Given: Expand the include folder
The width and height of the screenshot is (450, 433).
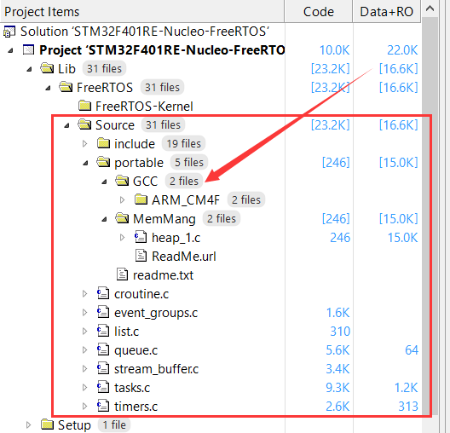Looking at the screenshot, I should pyautogui.click(x=85, y=143).
